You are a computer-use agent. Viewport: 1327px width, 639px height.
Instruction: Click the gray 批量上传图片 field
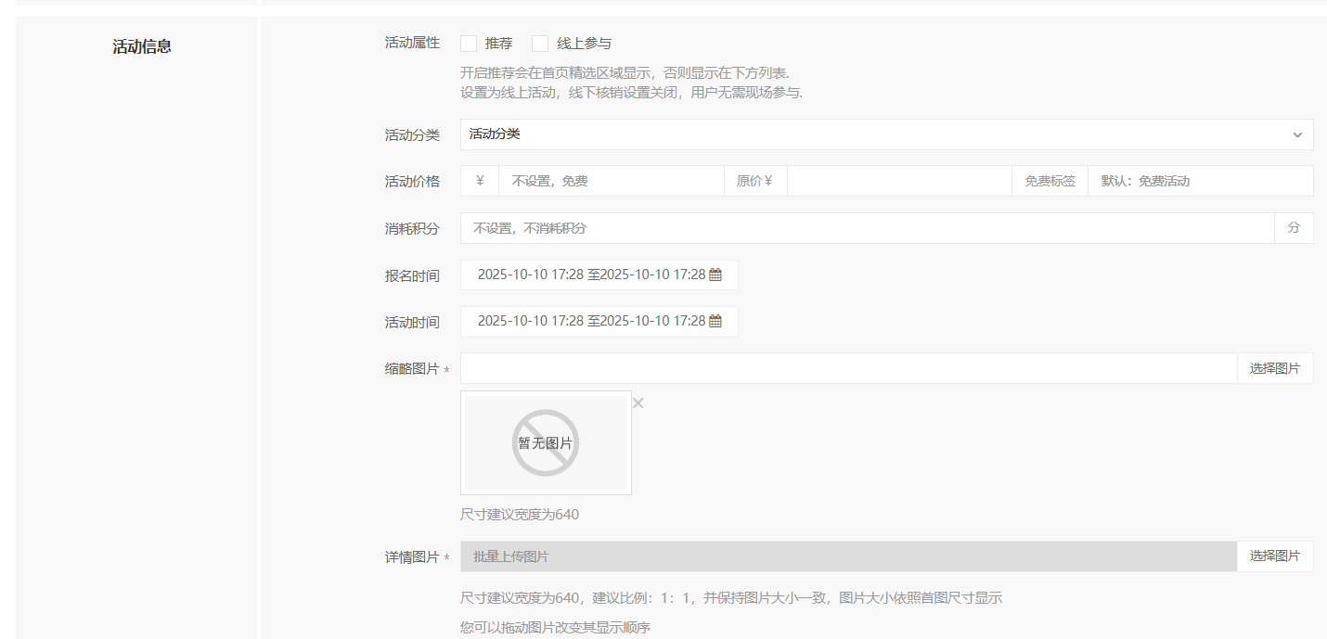(x=848, y=556)
